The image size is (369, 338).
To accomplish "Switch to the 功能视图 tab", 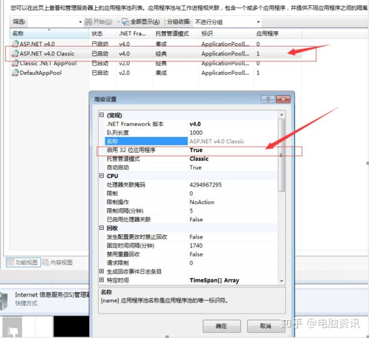I will [23, 262].
